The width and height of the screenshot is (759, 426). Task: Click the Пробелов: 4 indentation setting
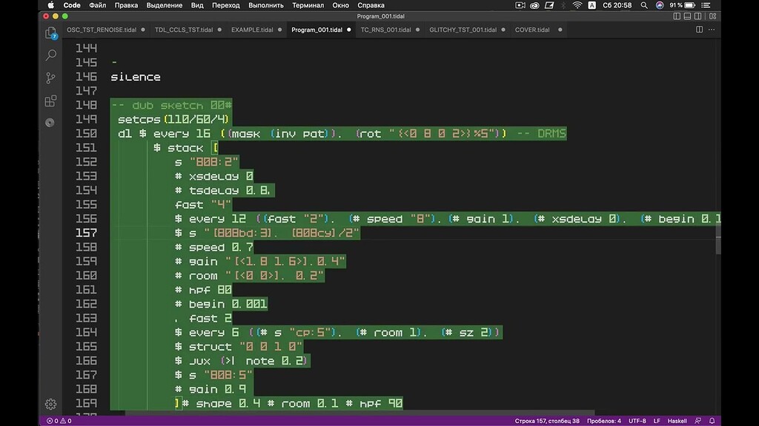[x=603, y=421]
